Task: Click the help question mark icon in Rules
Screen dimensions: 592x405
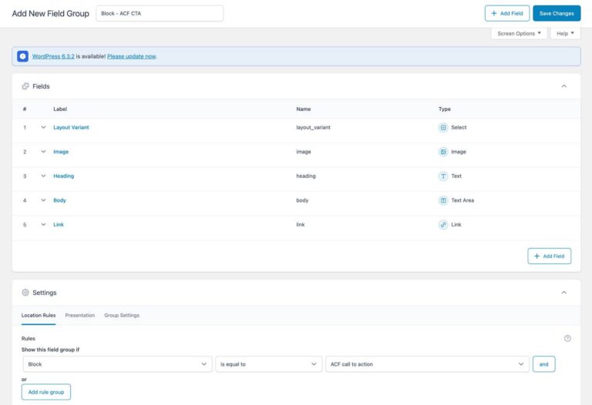Action: [x=567, y=338]
